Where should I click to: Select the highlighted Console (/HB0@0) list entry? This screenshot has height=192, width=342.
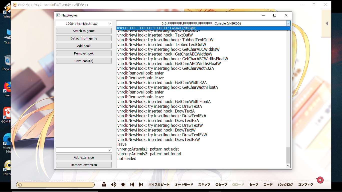(x=203, y=28)
